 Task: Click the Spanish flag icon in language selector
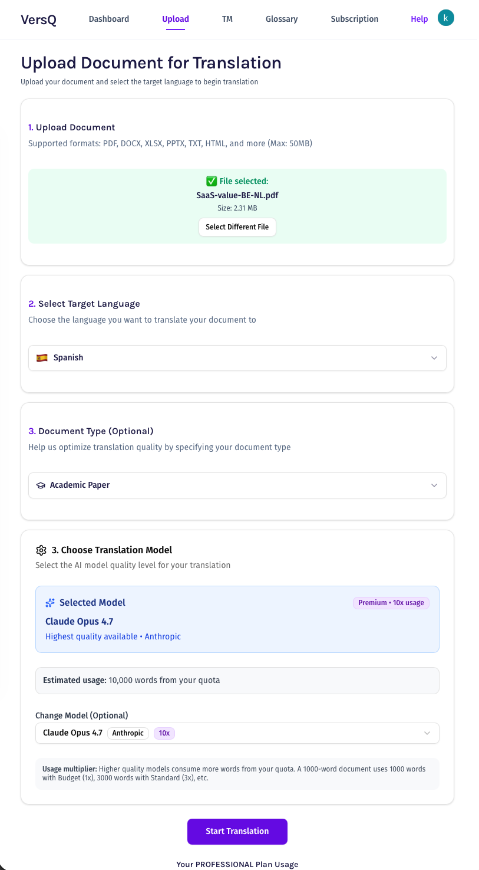pyautogui.click(x=42, y=357)
